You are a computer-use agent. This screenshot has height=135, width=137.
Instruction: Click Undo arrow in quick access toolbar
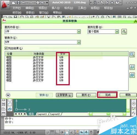[24, 3]
